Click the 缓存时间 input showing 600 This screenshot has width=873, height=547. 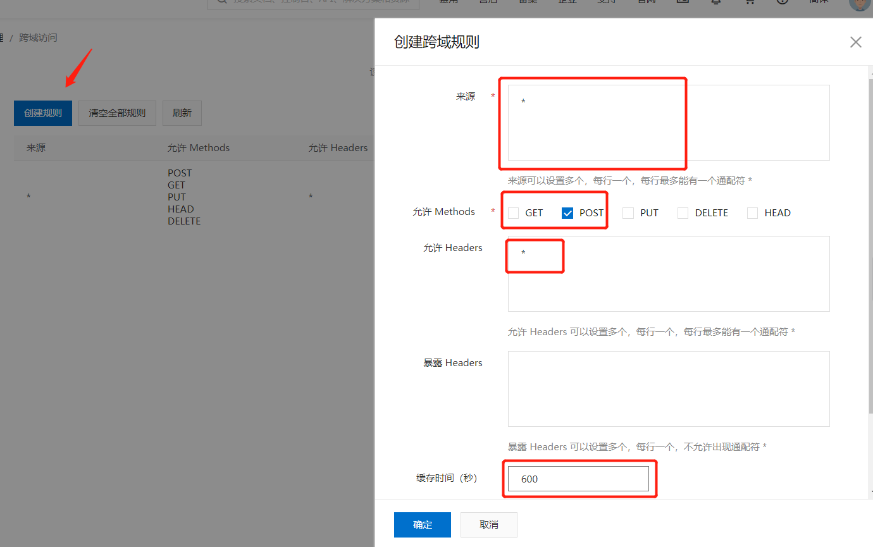tap(578, 479)
